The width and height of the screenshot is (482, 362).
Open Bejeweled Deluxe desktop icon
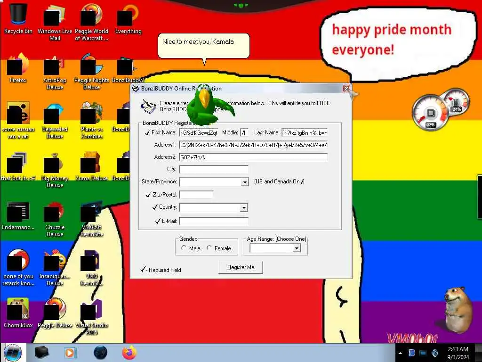tap(55, 120)
